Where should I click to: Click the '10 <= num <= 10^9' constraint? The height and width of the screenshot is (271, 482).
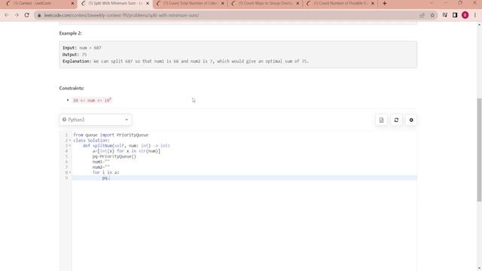(92, 100)
